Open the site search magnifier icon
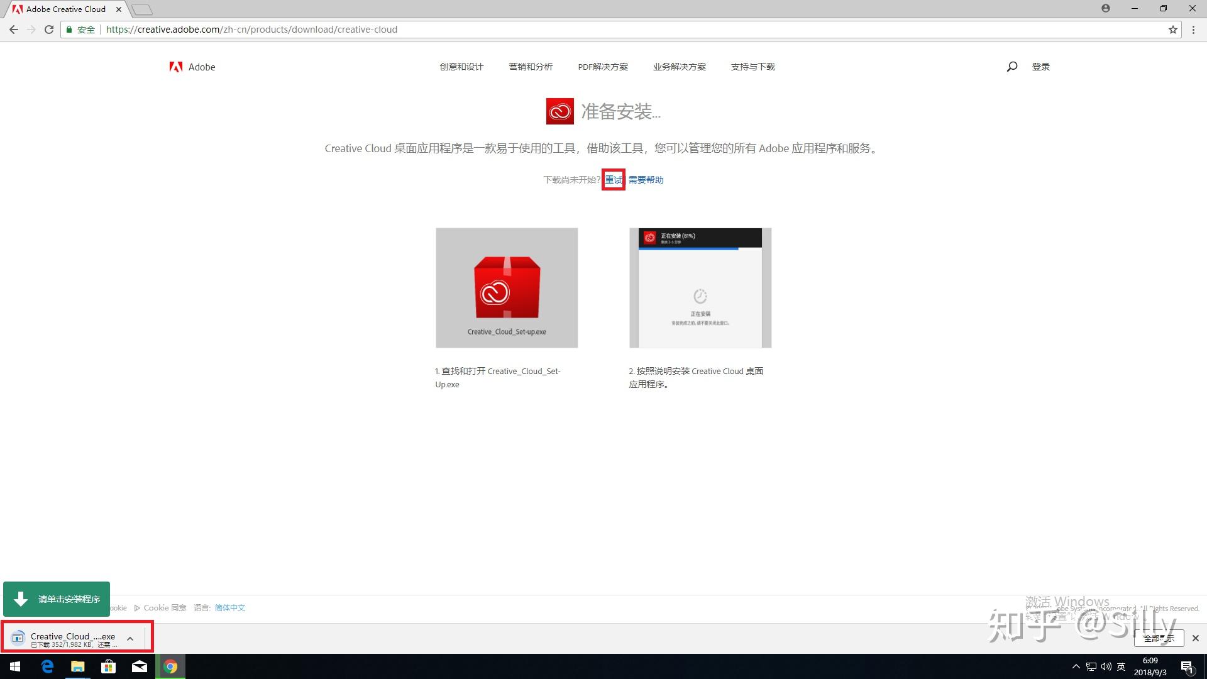The image size is (1207, 679). 1011,67
